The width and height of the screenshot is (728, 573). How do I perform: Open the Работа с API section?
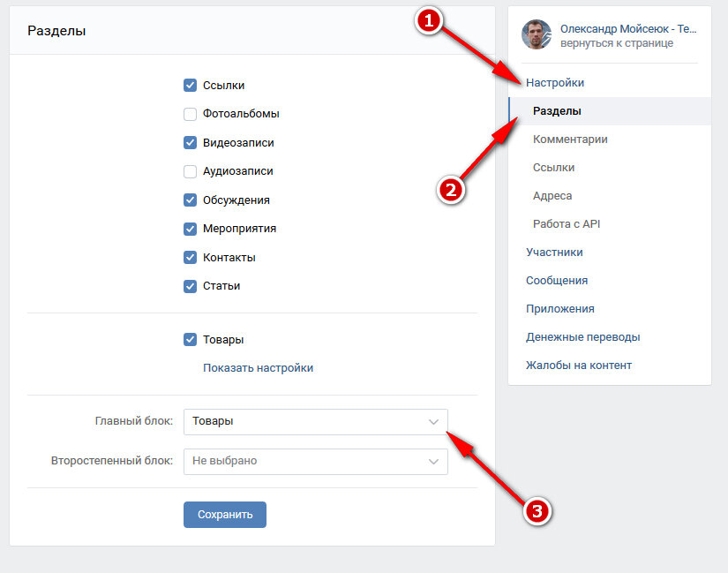[x=567, y=224]
